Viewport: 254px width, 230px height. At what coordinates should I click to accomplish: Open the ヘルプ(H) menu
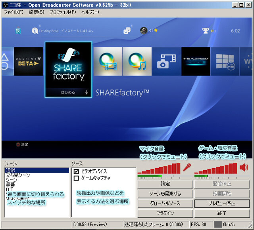(90, 12)
